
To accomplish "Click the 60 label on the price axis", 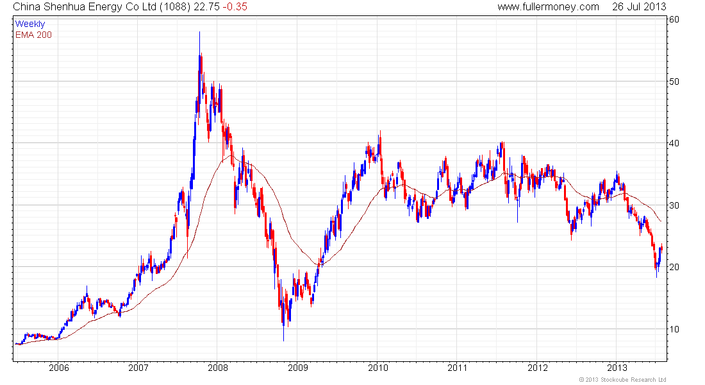I will point(674,19).
